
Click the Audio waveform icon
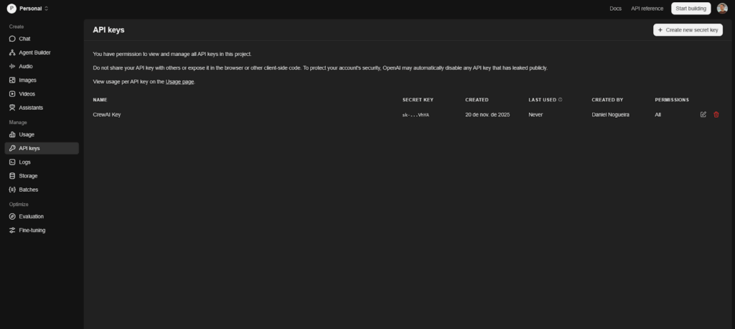pyautogui.click(x=12, y=66)
